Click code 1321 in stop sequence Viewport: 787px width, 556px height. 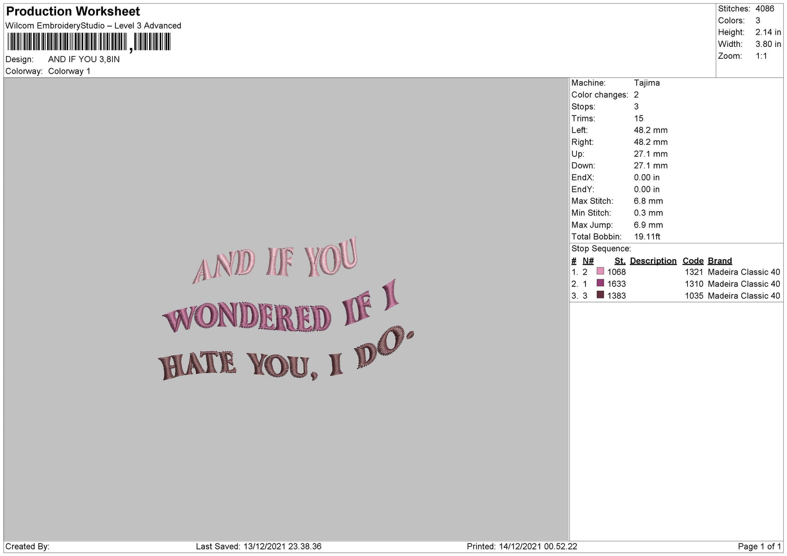click(x=694, y=272)
